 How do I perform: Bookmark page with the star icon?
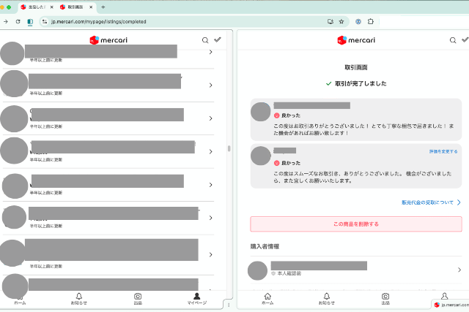[341, 21]
